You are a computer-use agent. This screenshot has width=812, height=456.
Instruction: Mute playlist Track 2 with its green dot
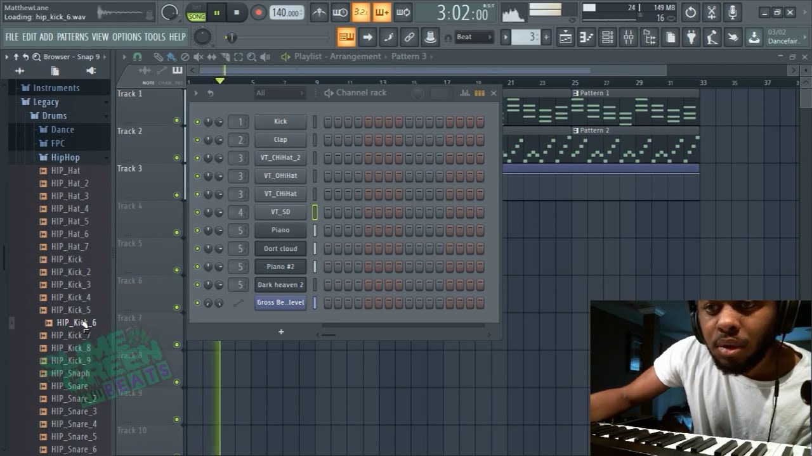pos(177,158)
